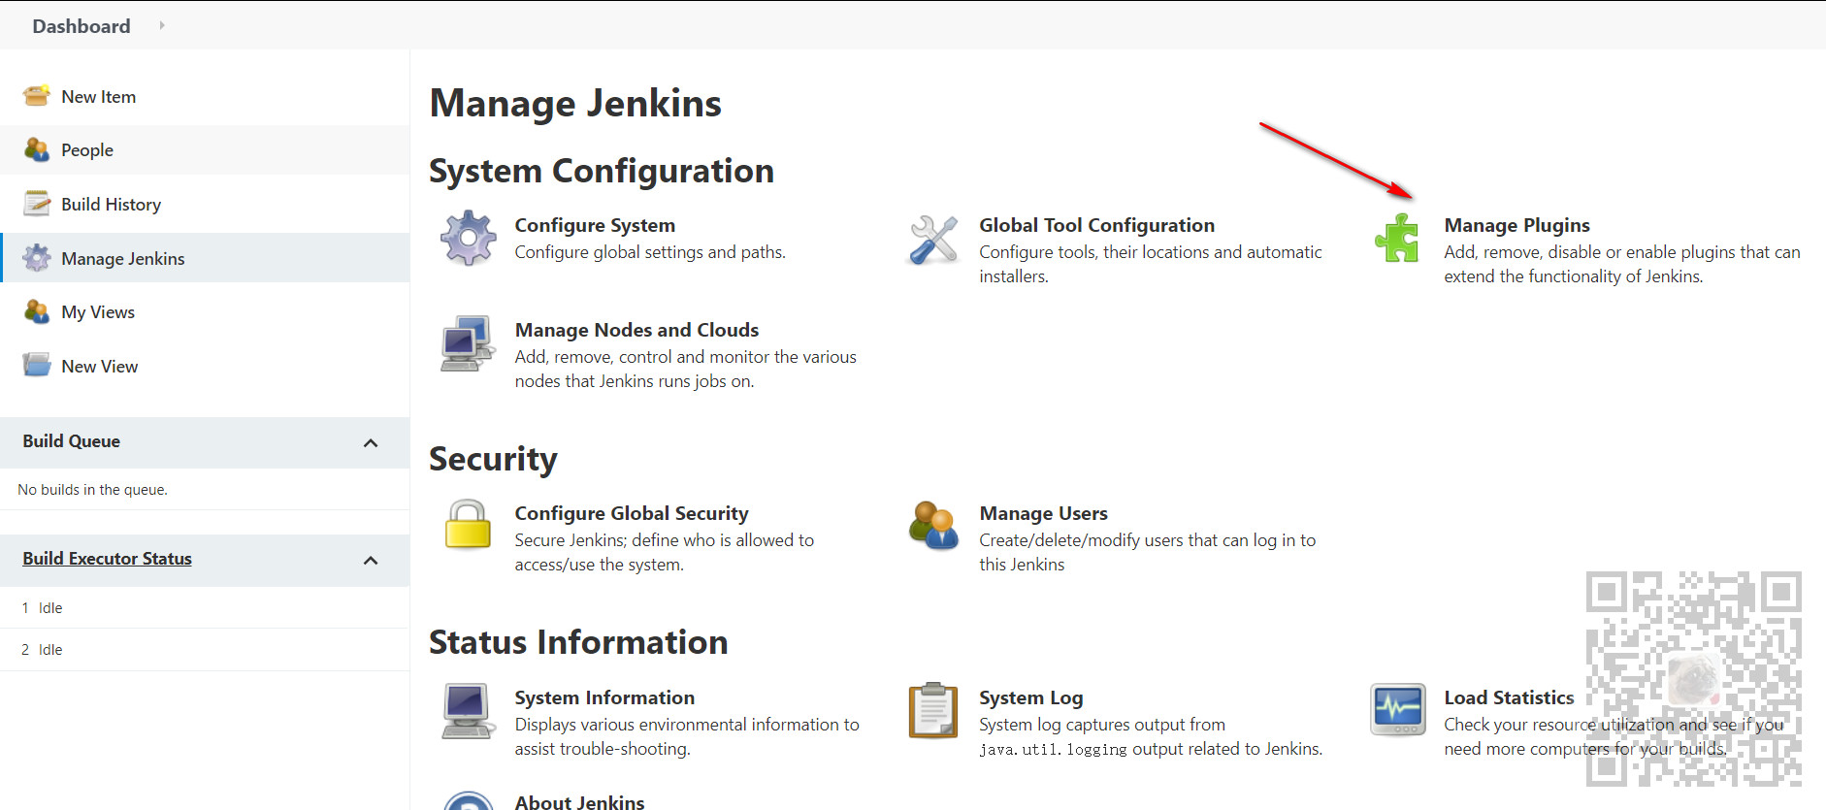The width and height of the screenshot is (1826, 810).
Task: Click the Status Information heading
Action: pos(578,642)
